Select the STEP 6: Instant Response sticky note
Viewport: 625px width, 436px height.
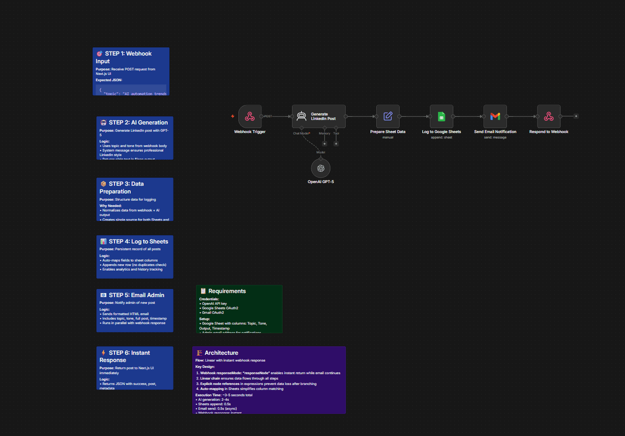[x=135, y=368]
